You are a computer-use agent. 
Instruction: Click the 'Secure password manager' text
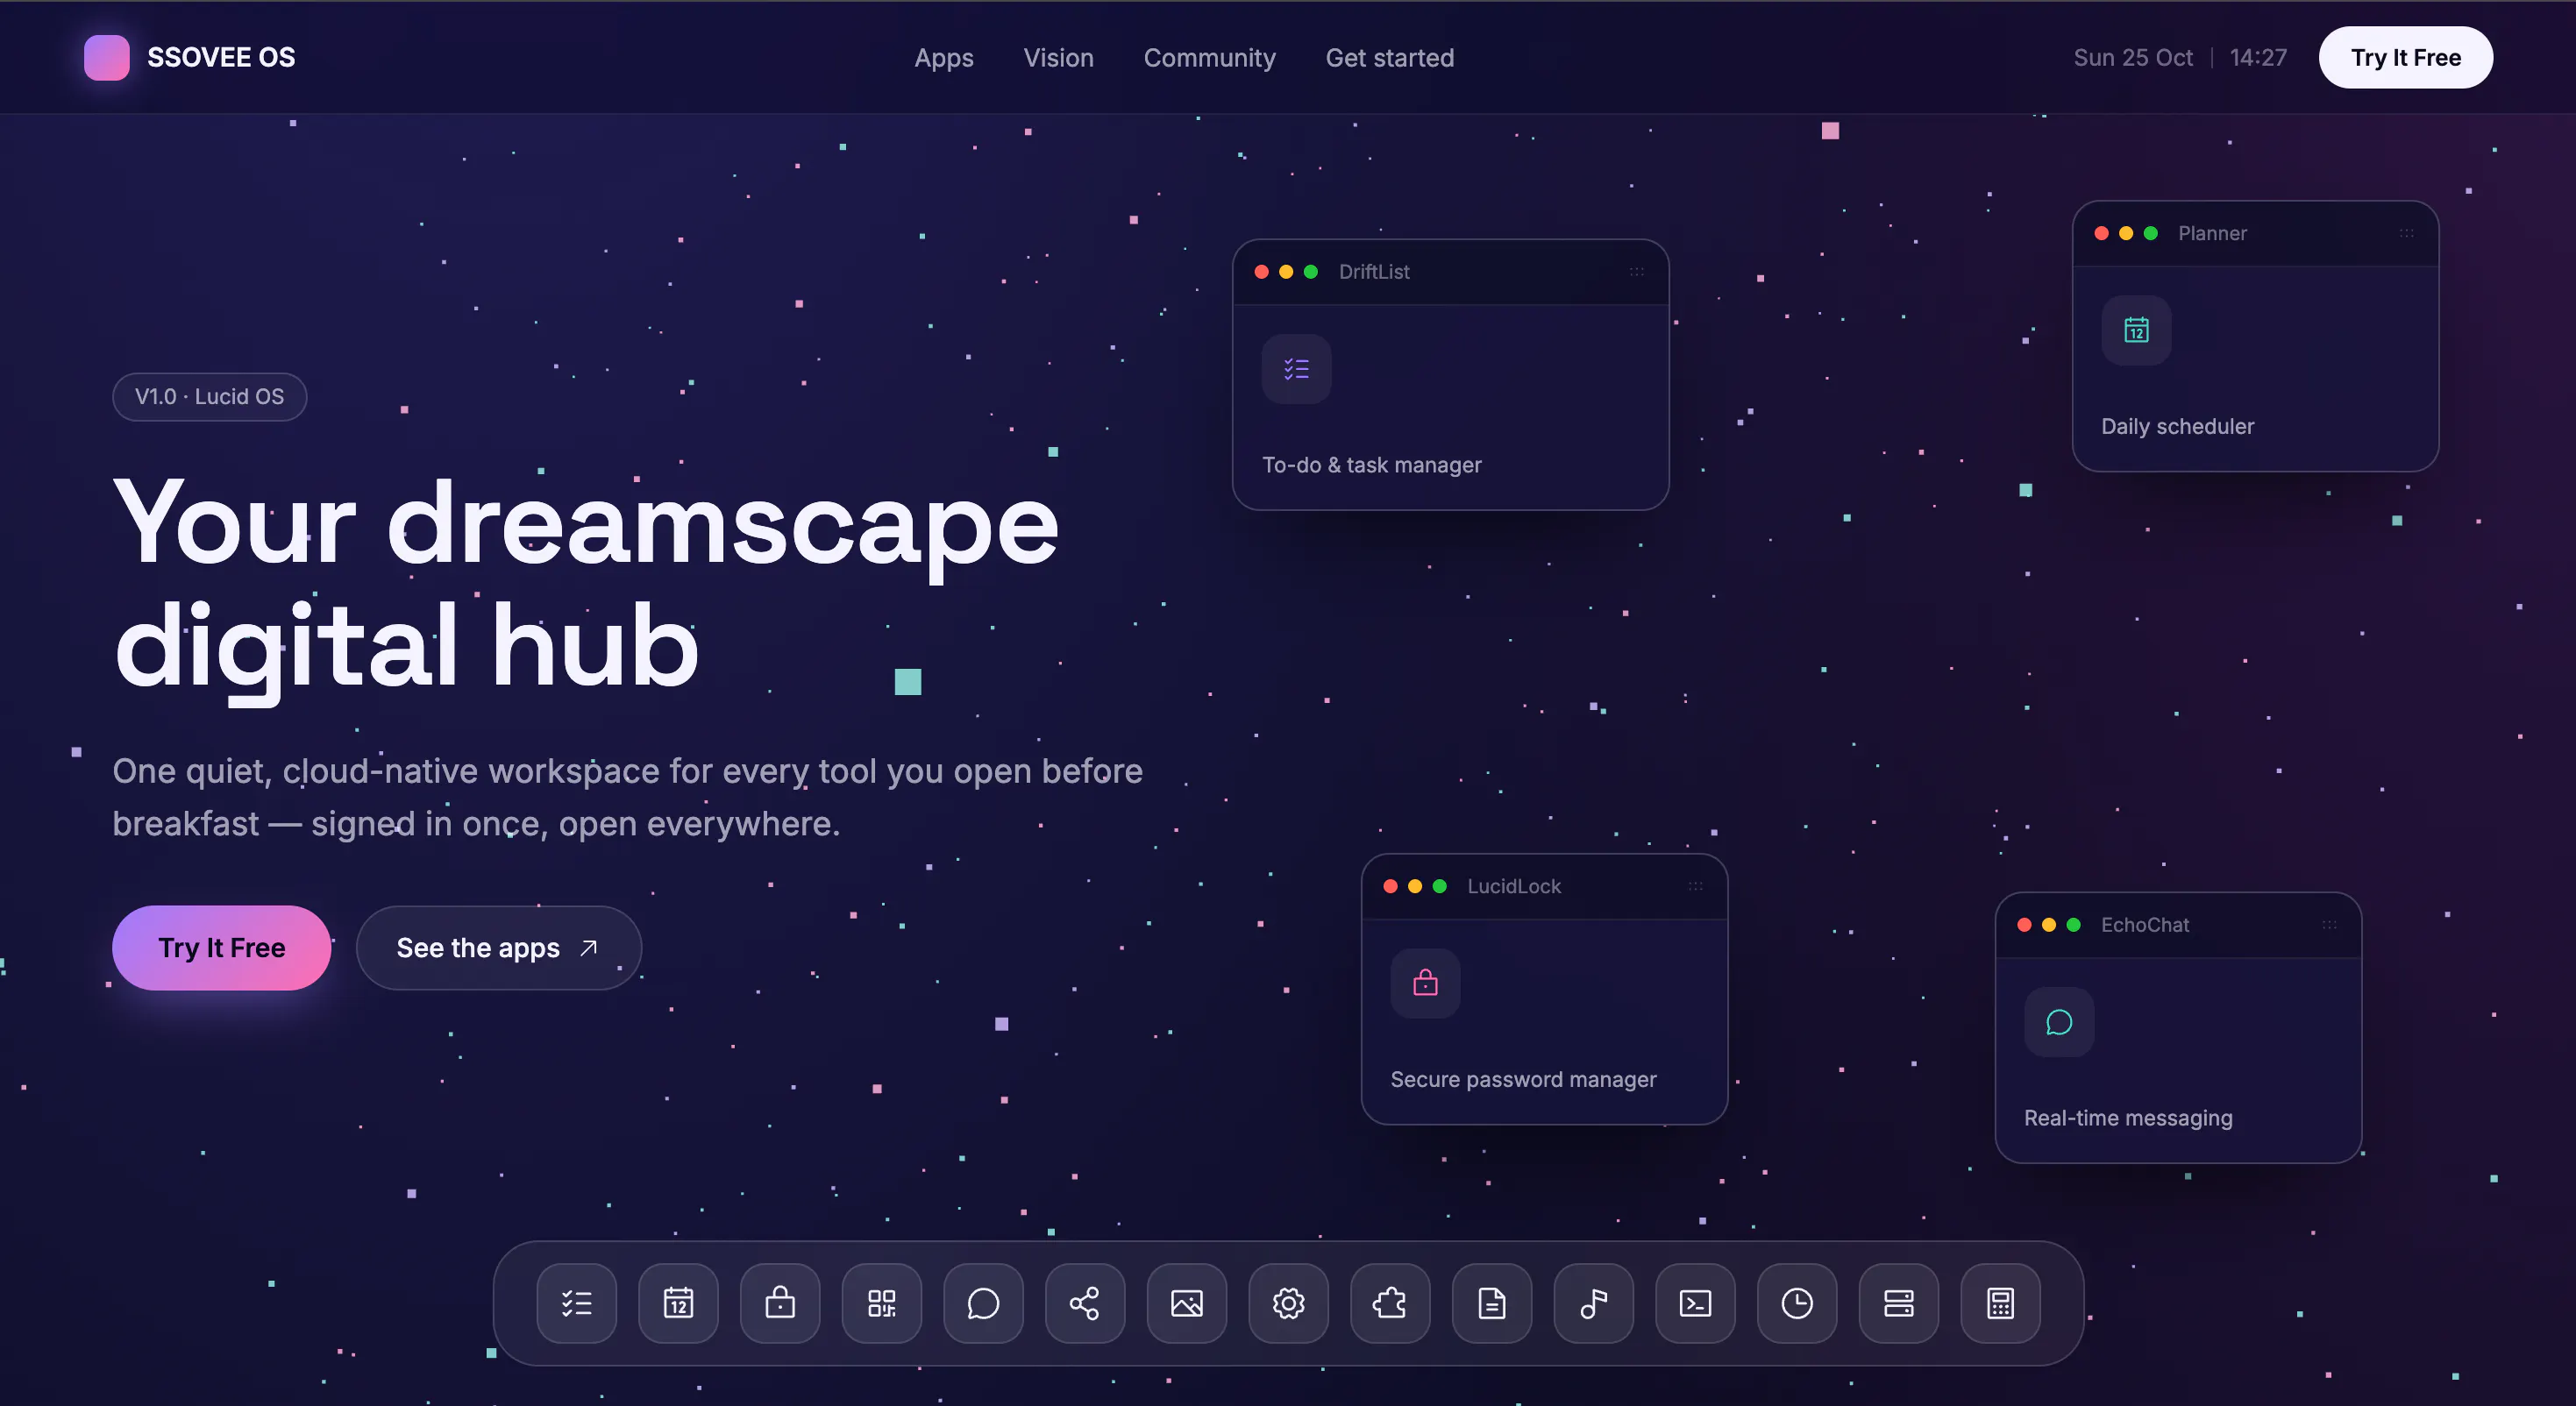tap(1523, 1079)
